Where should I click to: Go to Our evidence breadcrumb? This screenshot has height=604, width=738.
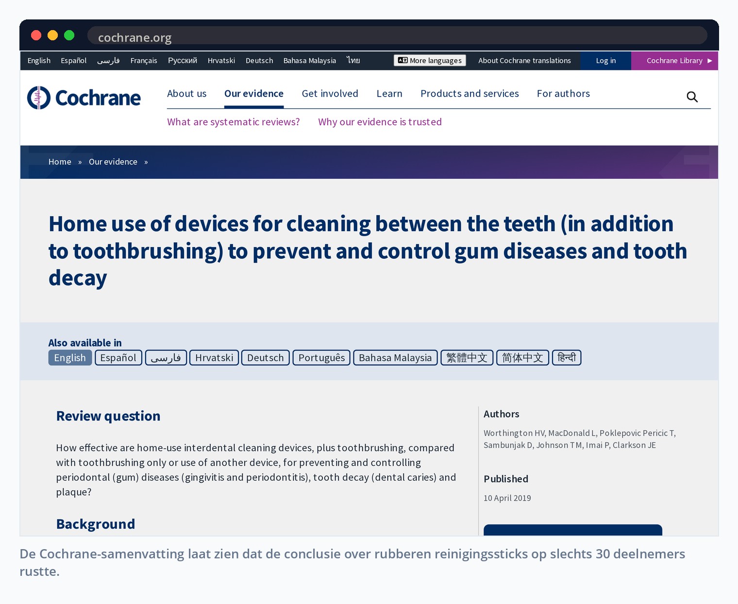pyautogui.click(x=113, y=162)
